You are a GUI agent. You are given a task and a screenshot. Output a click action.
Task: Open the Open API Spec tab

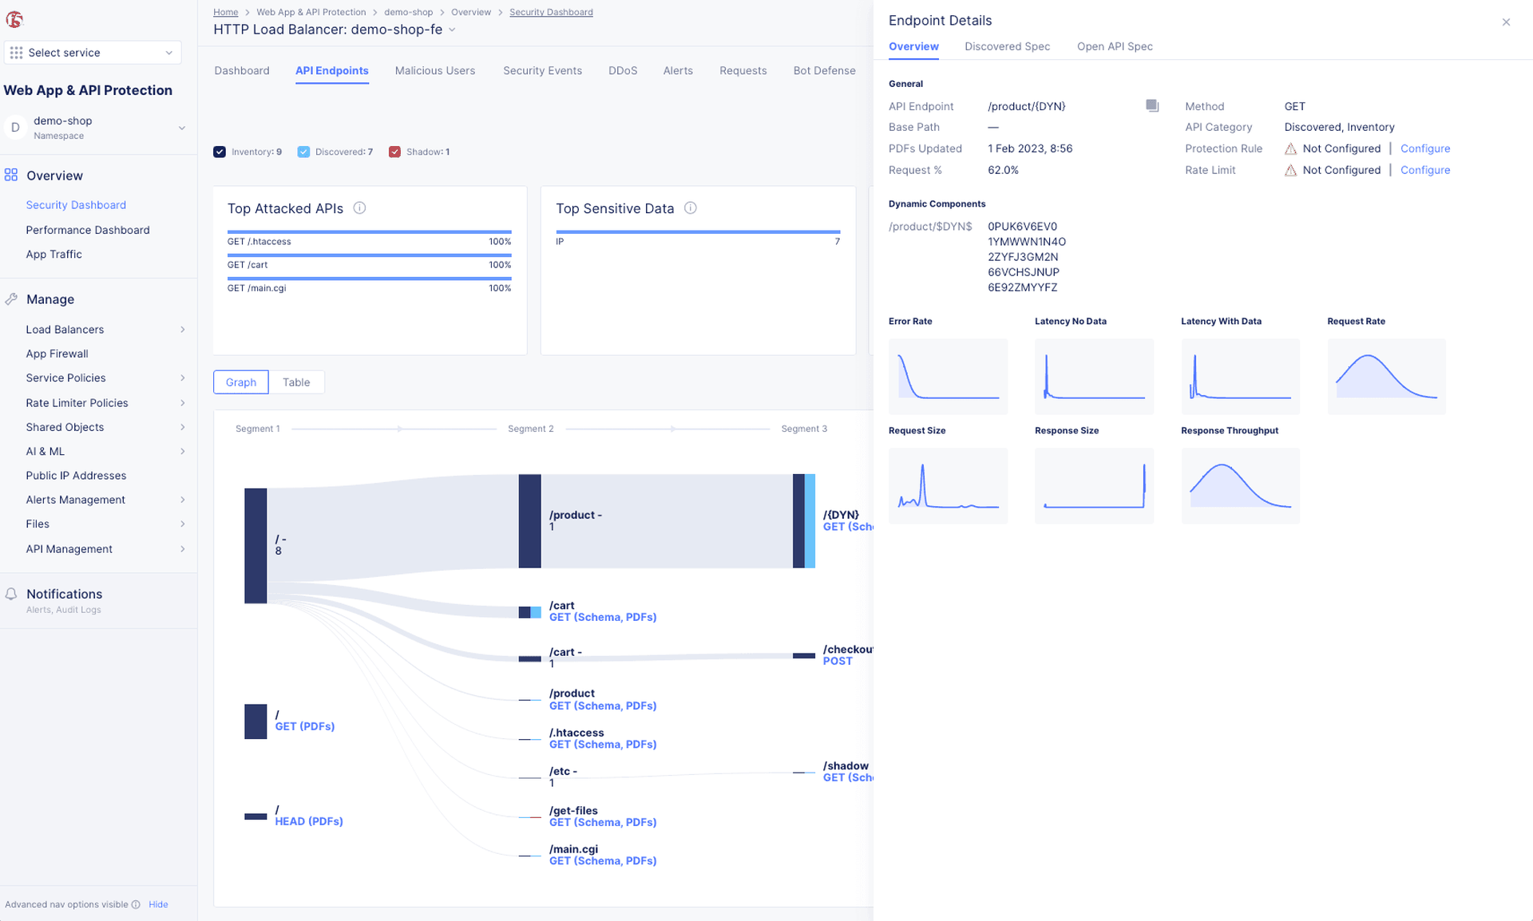coord(1115,46)
